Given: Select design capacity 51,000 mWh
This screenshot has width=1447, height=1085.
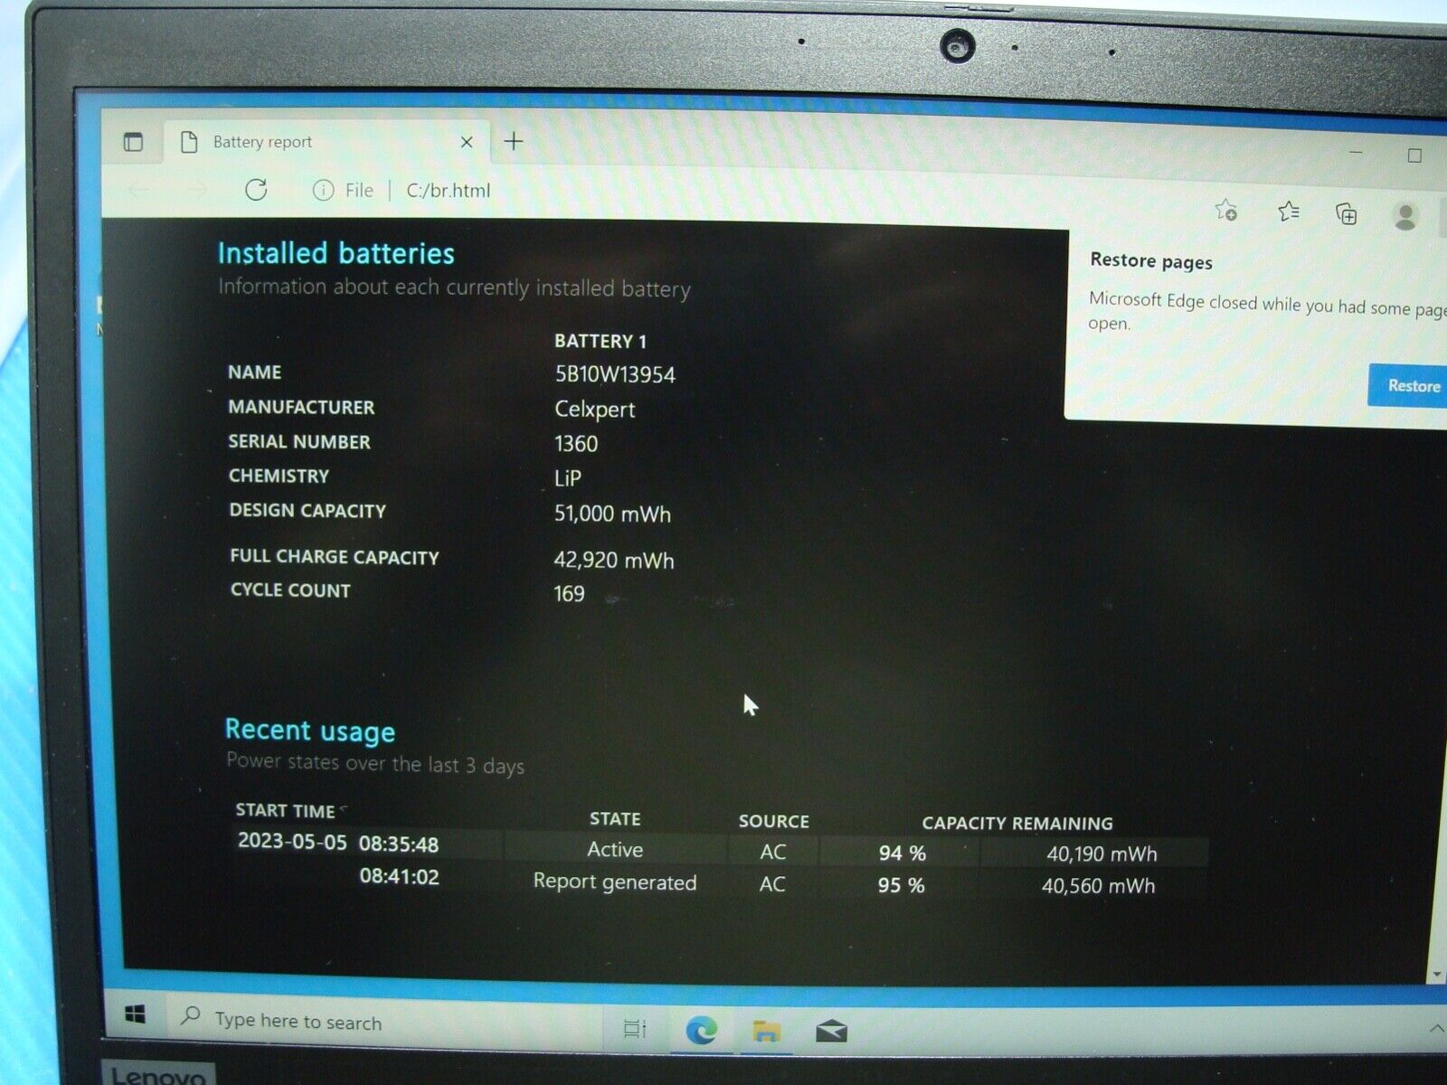Looking at the screenshot, I should coord(612,514).
